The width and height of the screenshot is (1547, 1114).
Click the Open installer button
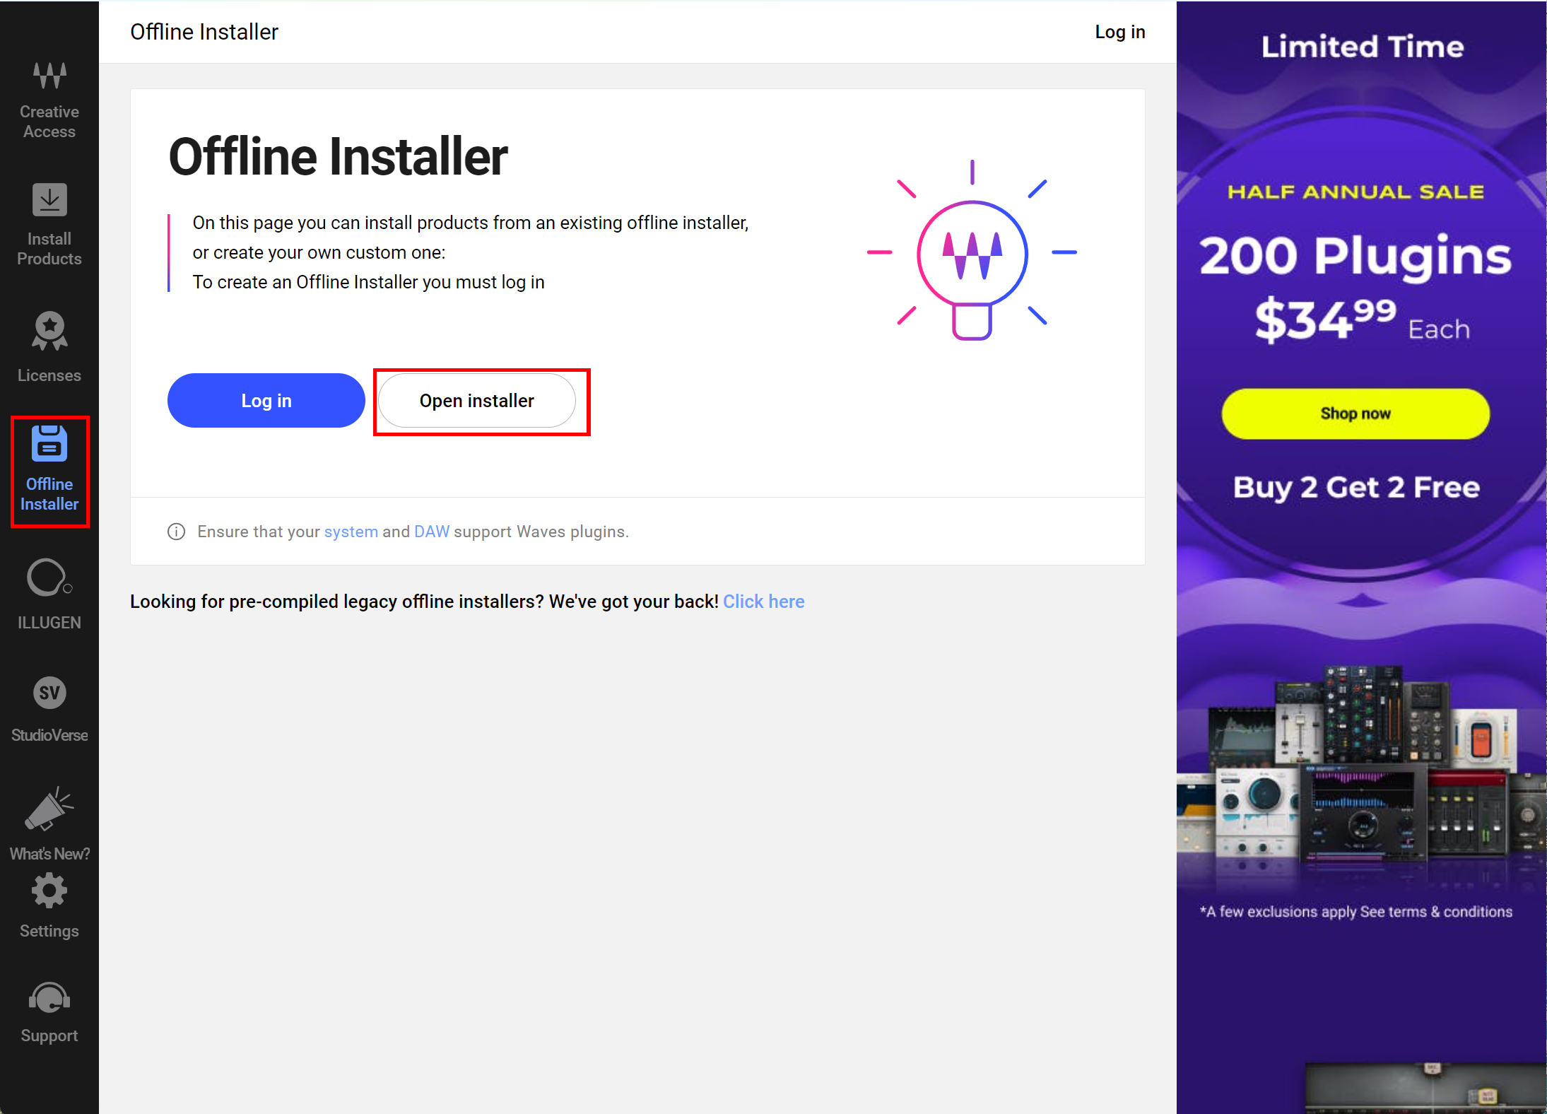click(x=477, y=401)
